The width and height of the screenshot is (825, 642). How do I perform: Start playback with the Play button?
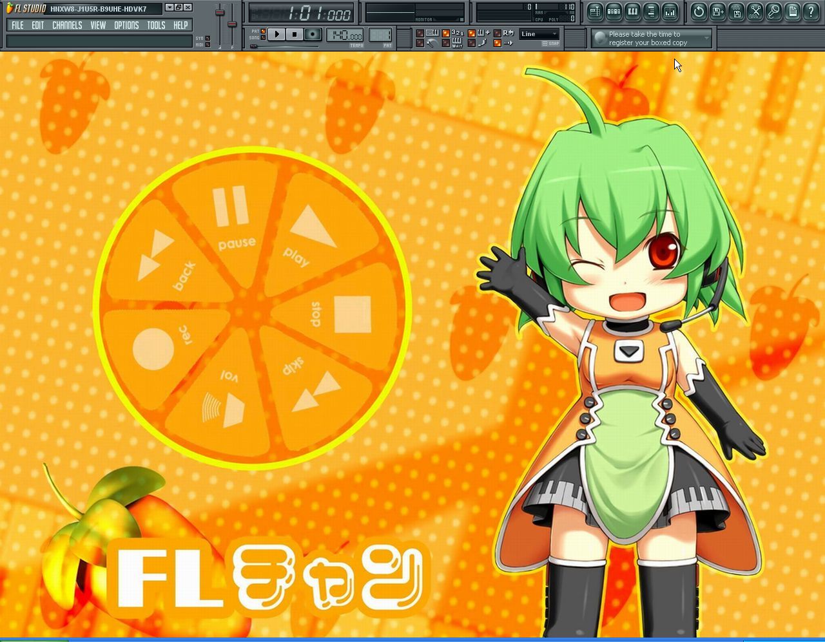[277, 34]
